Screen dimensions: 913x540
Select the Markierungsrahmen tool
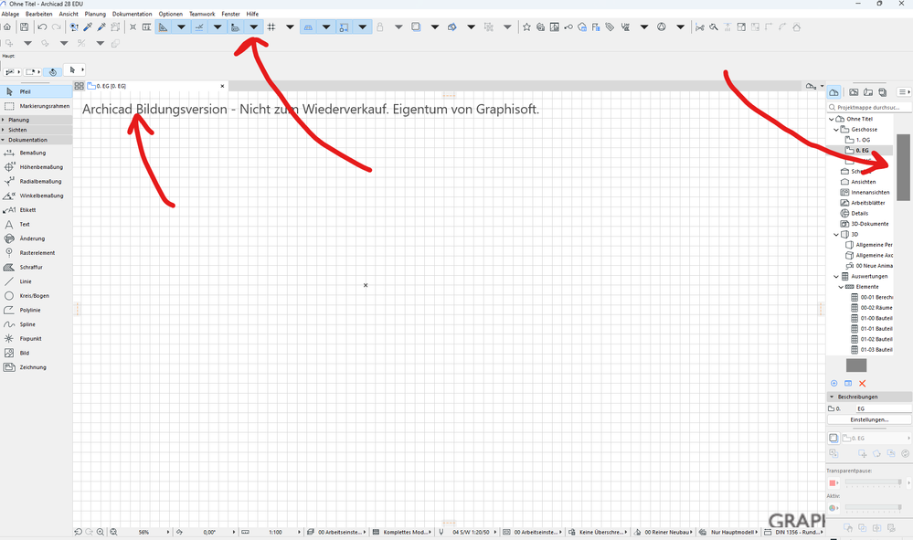click(x=37, y=106)
